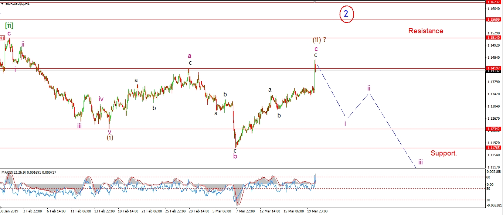The image size is (503, 215).
Task: Click the small red 41 box at left edge
Action: coord(2,38)
